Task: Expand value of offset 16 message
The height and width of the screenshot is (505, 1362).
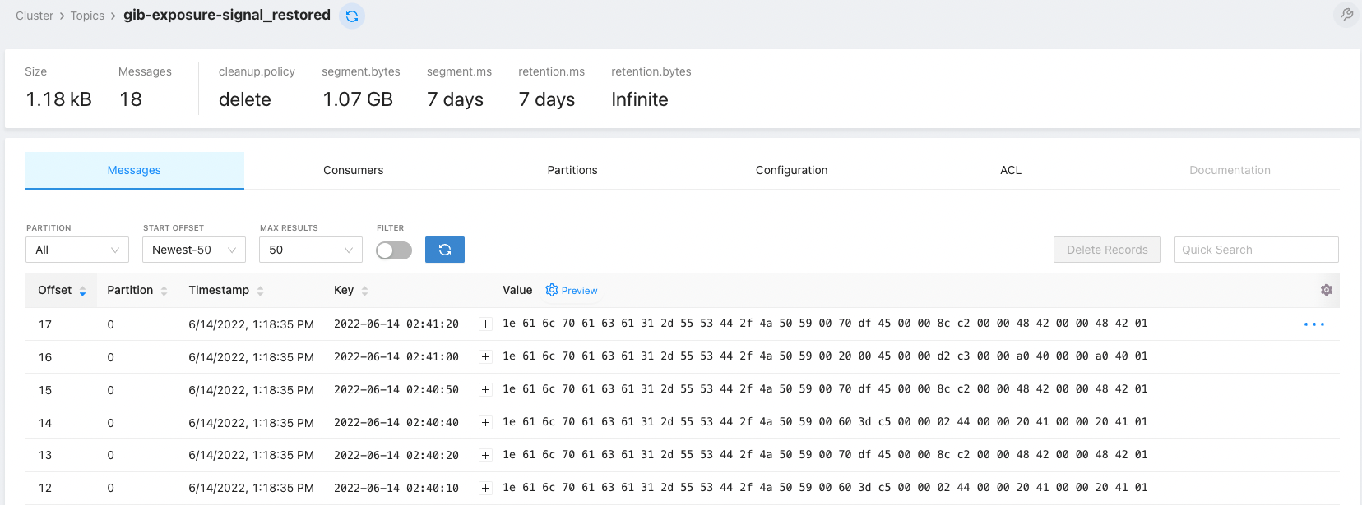Action: (485, 357)
